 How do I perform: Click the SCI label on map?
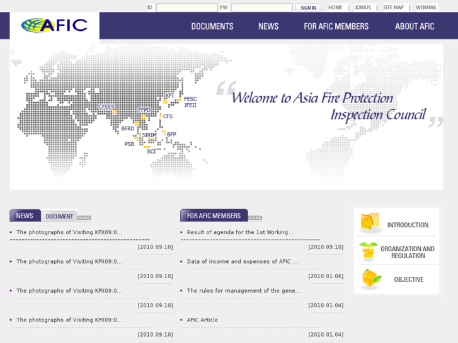(151, 152)
